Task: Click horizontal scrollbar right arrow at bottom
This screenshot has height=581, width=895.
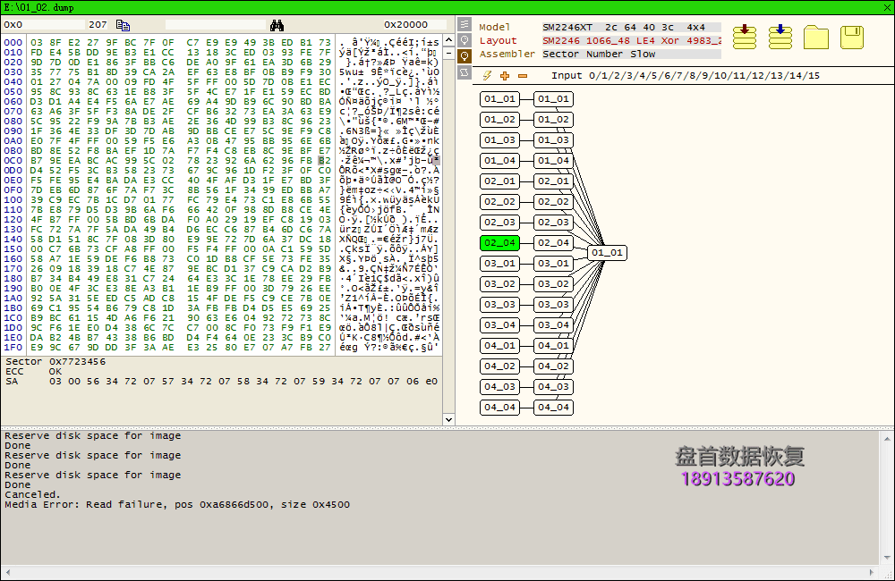Action: [x=872, y=572]
